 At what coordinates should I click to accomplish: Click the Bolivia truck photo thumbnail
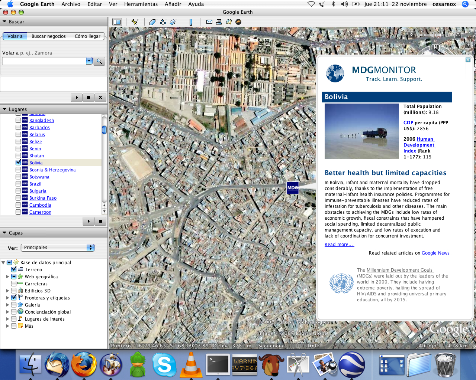362,131
